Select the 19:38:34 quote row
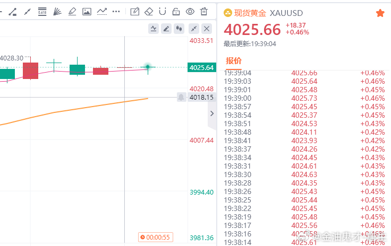 304,157
